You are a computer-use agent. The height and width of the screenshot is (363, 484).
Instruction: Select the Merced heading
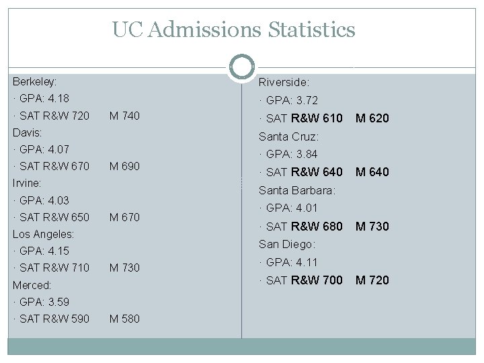pos(32,285)
